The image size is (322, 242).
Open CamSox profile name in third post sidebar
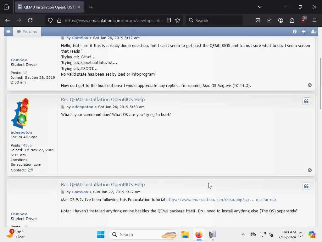coord(19,214)
